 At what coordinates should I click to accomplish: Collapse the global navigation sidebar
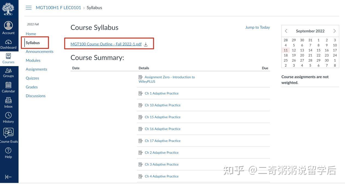(8, 177)
